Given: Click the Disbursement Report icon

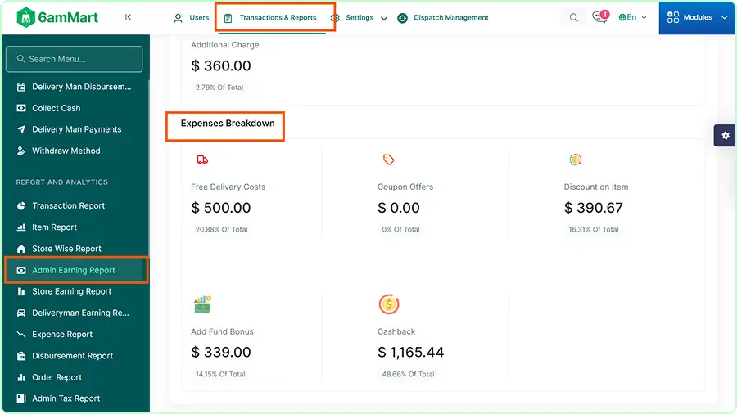Looking at the screenshot, I should (21, 356).
